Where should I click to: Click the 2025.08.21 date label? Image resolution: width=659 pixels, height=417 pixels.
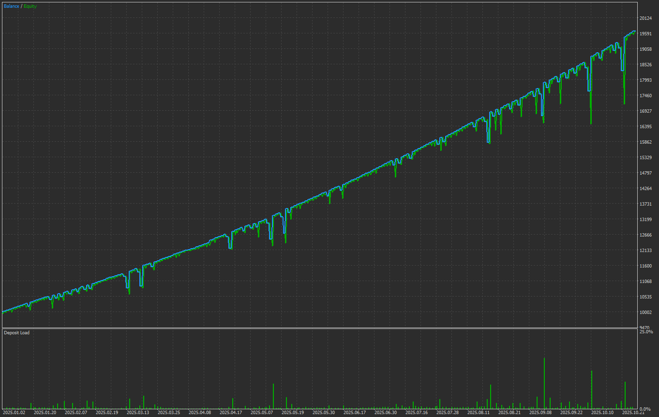point(509,413)
